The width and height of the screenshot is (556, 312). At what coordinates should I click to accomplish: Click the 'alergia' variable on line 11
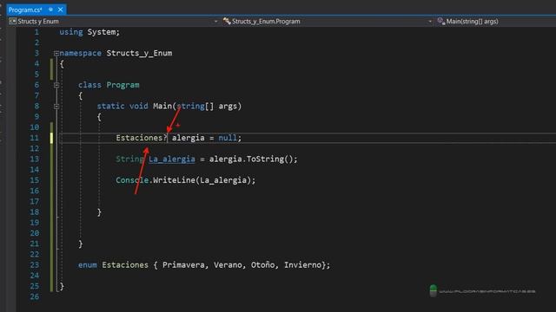point(189,138)
